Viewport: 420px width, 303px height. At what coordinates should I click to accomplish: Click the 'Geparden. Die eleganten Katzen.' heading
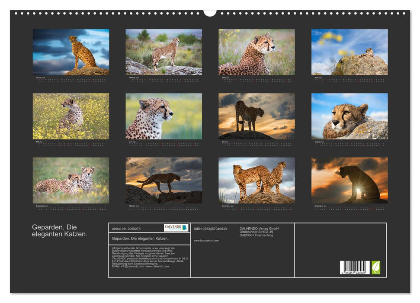pos(60,231)
